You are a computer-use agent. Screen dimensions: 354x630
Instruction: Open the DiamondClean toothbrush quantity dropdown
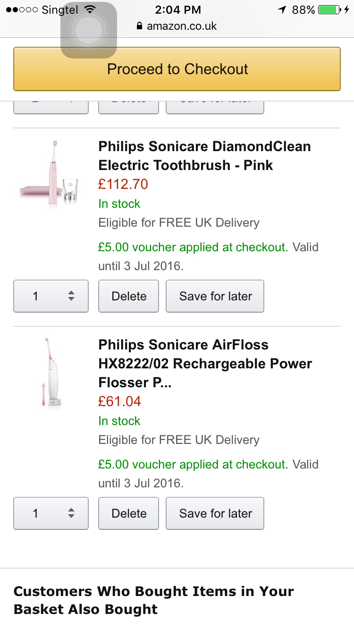(51, 296)
